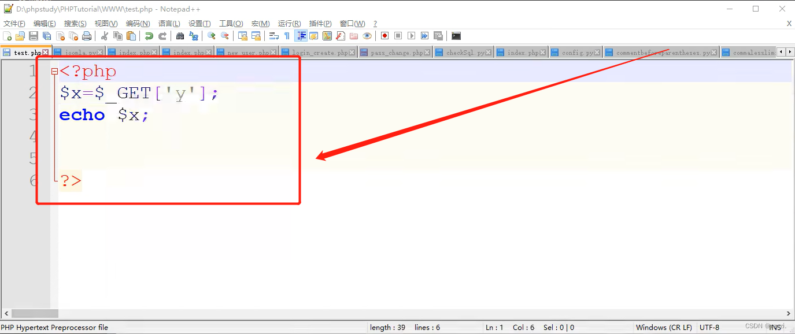The image size is (795, 334).
Task: Click Windows (CR LF) in the status bar
Action: click(664, 327)
